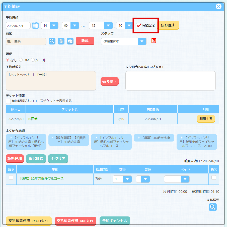227x227 pixels.
Task: Click the red square icon beside staff
Action: coord(154,41)
